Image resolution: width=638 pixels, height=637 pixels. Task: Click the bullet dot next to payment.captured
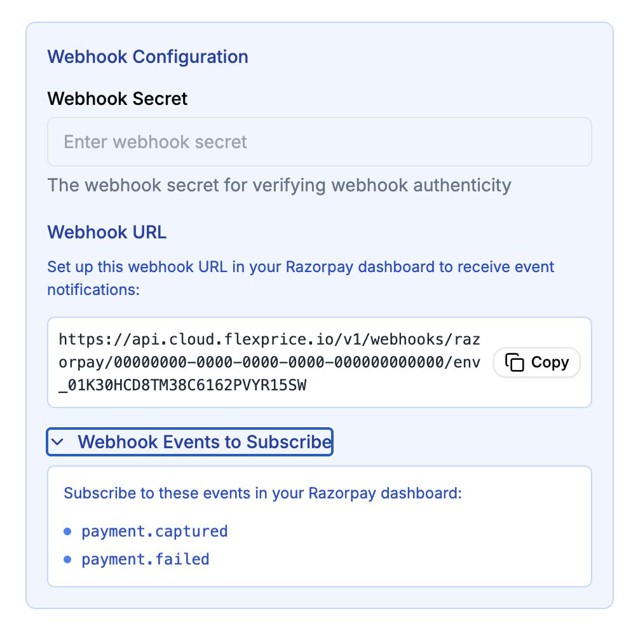68,531
